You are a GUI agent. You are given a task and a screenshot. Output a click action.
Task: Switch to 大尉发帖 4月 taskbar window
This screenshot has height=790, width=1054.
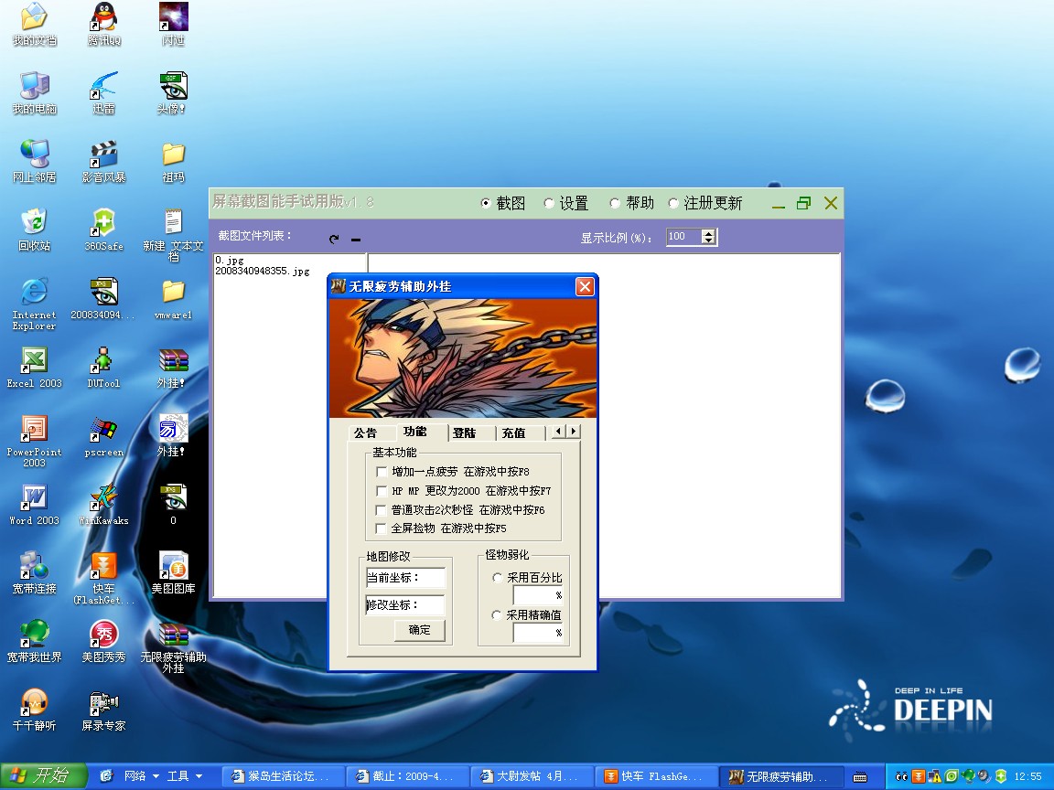point(532,776)
